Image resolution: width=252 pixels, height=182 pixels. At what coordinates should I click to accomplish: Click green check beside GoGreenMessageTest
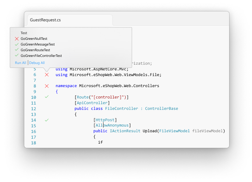17,44
